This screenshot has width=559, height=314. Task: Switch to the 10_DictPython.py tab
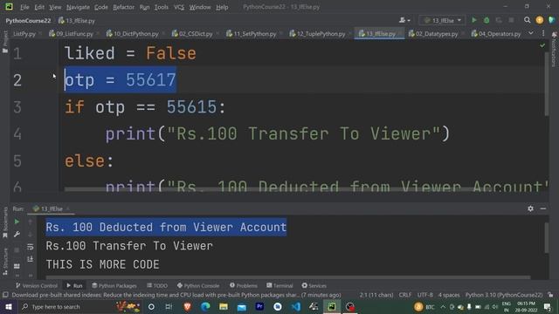(x=136, y=34)
